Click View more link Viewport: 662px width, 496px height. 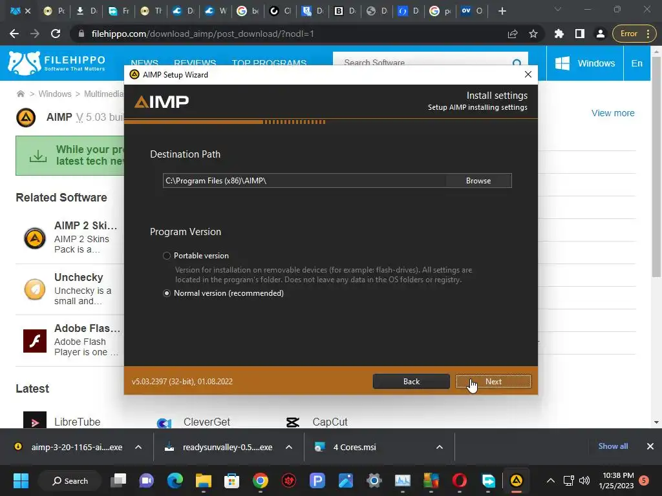(x=613, y=113)
